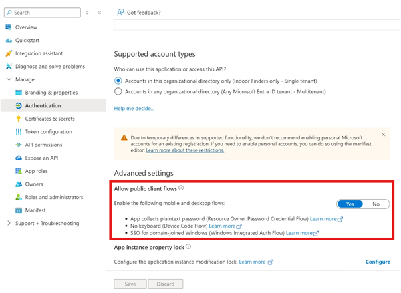
Task: Collapse the Manage section
Action: 9,79
